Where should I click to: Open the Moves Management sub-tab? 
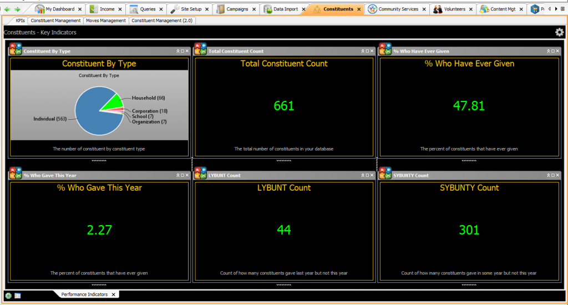106,21
